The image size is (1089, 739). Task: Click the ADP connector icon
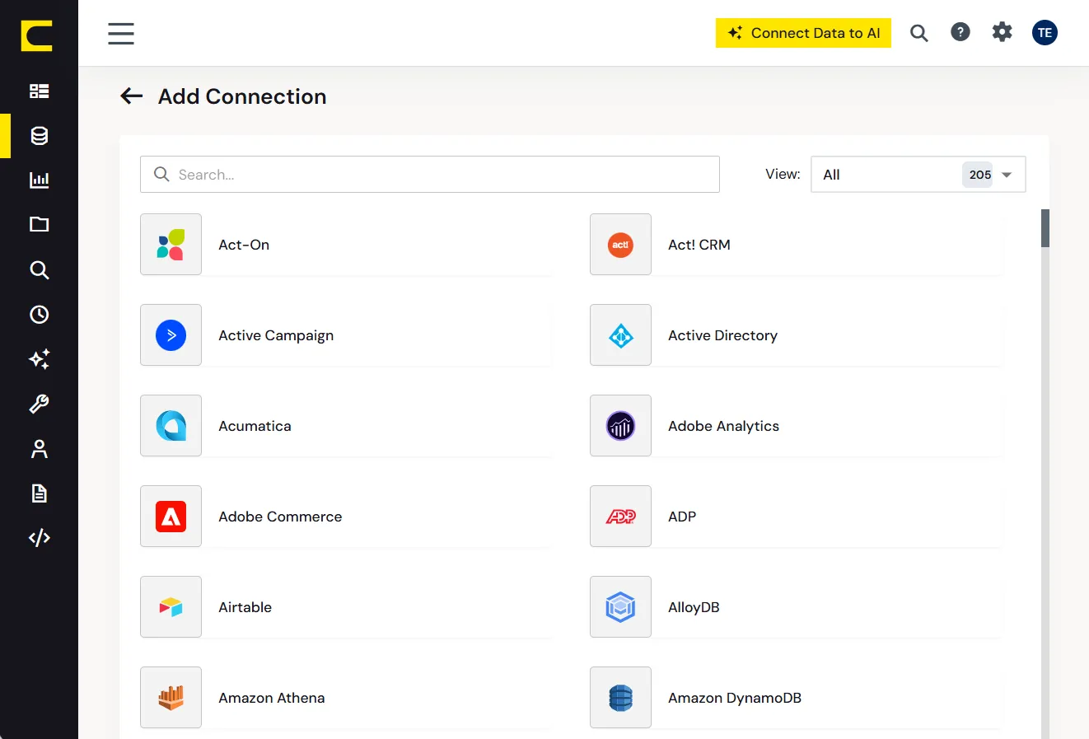point(620,517)
